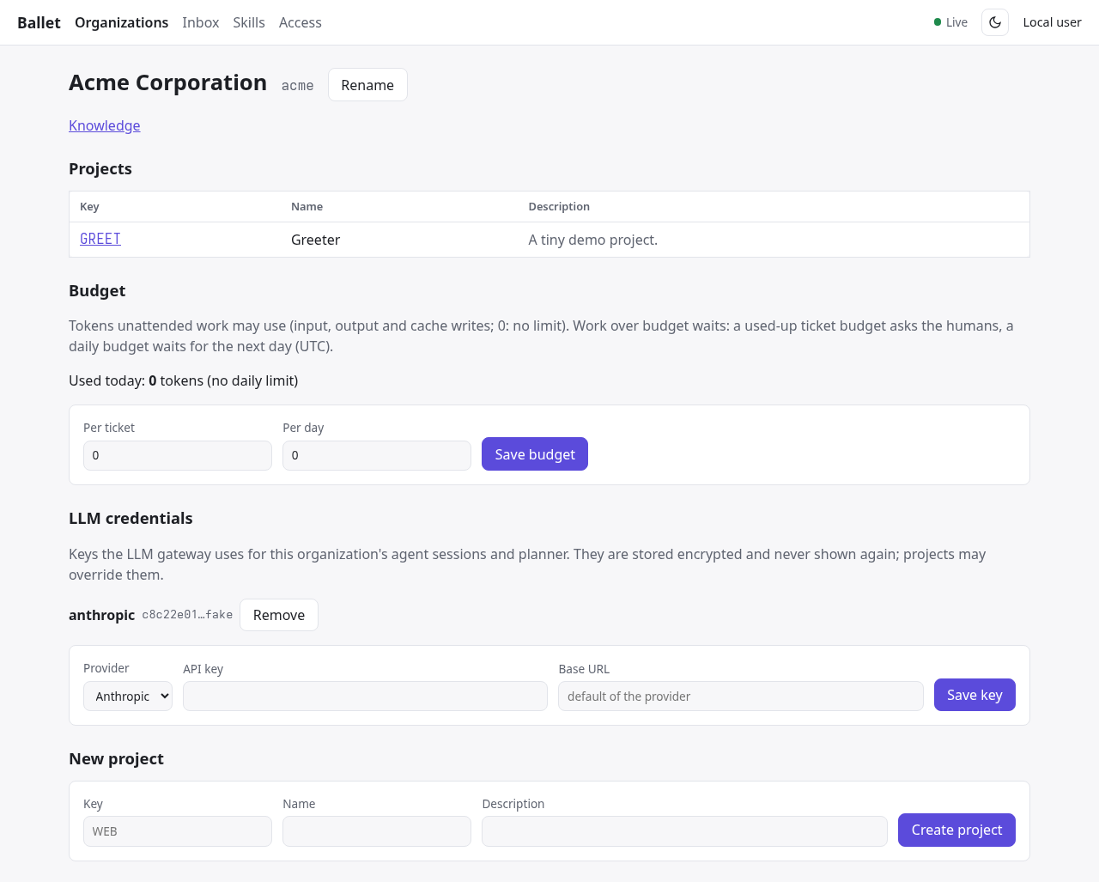Open the Provider dropdown showing Anthropic
Viewport: 1099px width, 882px height.
[128, 696]
